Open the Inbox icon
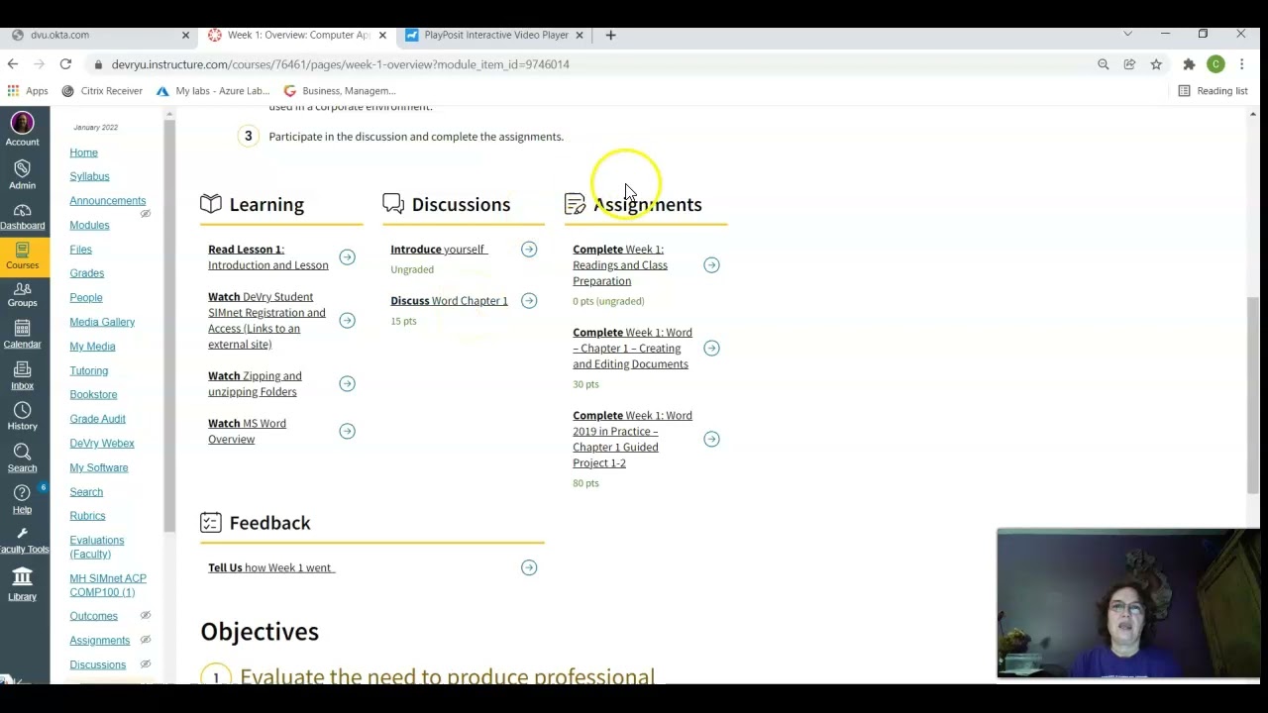The width and height of the screenshot is (1268, 713). [x=22, y=376]
